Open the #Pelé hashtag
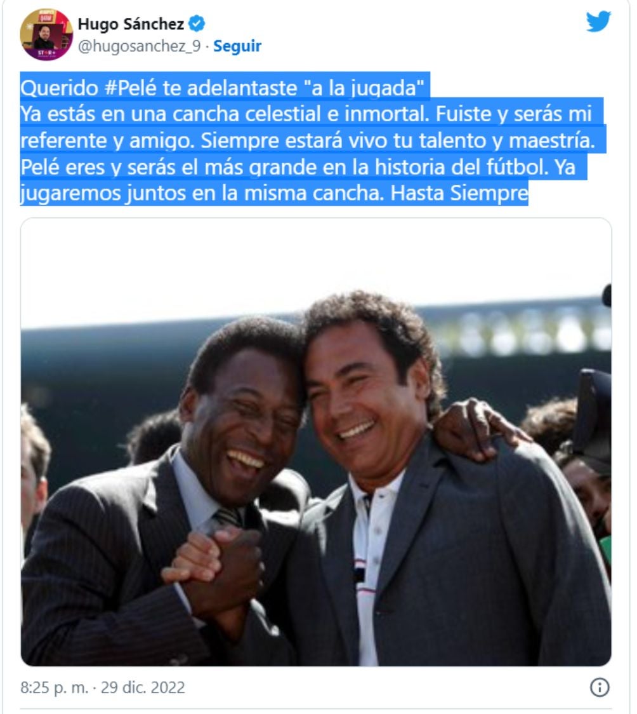637x714 pixels. coord(131,88)
